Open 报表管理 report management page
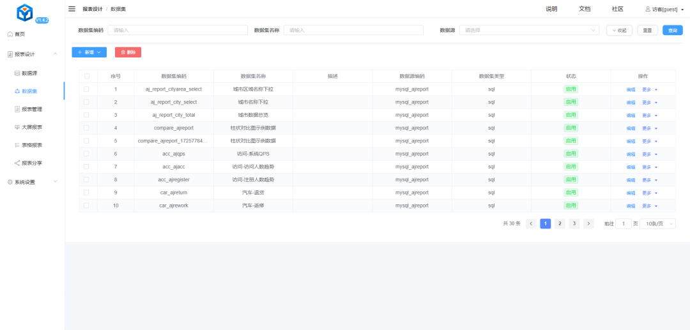The height and width of the screenshot is (330, 690). (x=32, y=109)
